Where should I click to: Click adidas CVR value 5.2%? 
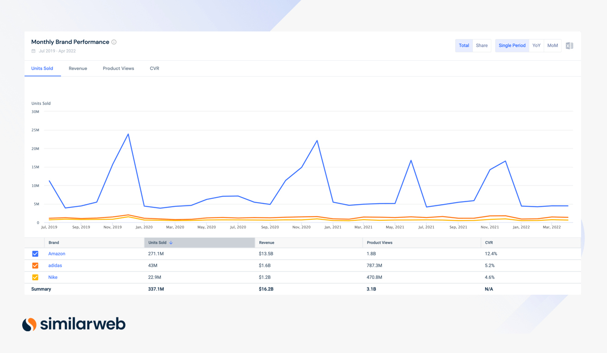click(490, 266)
